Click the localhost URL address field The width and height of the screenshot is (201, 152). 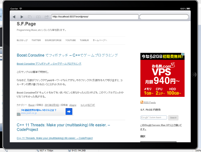tap(94, 17)
